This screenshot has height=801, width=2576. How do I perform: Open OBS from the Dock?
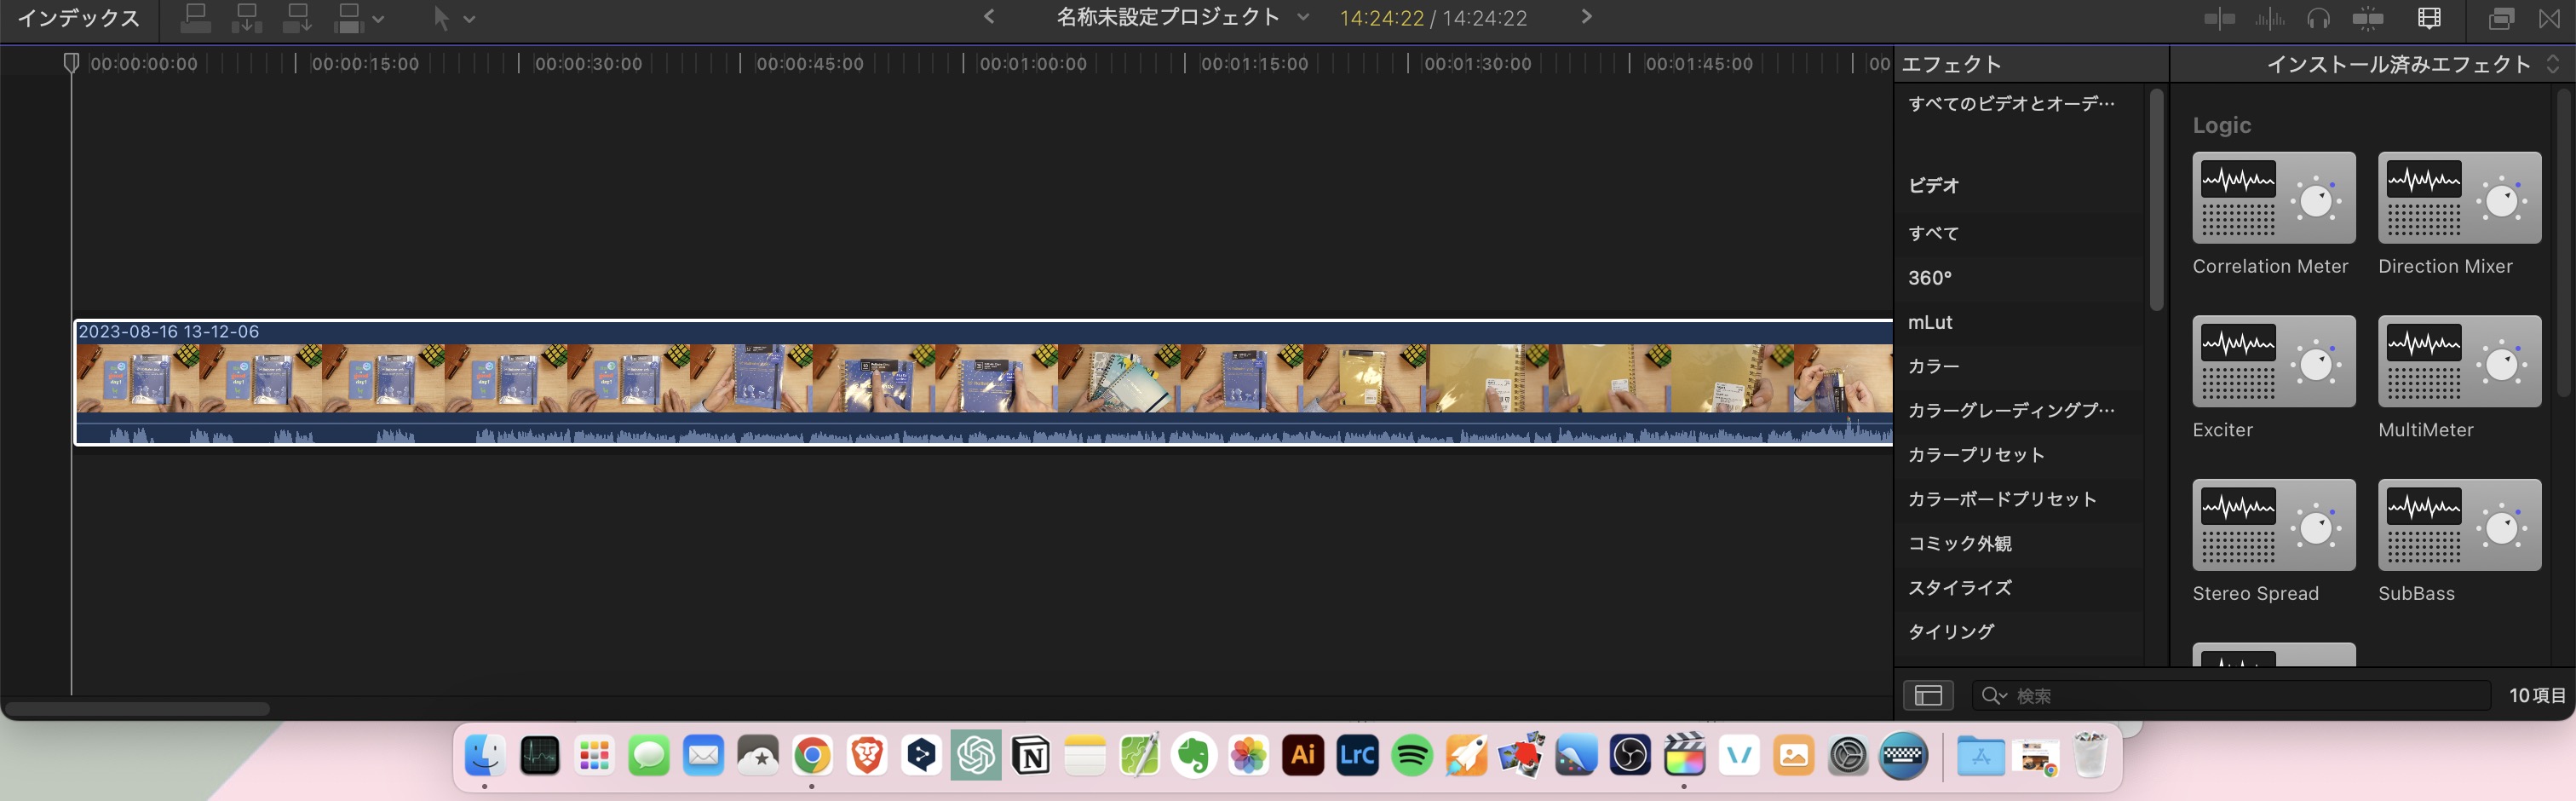(1630, 756)
